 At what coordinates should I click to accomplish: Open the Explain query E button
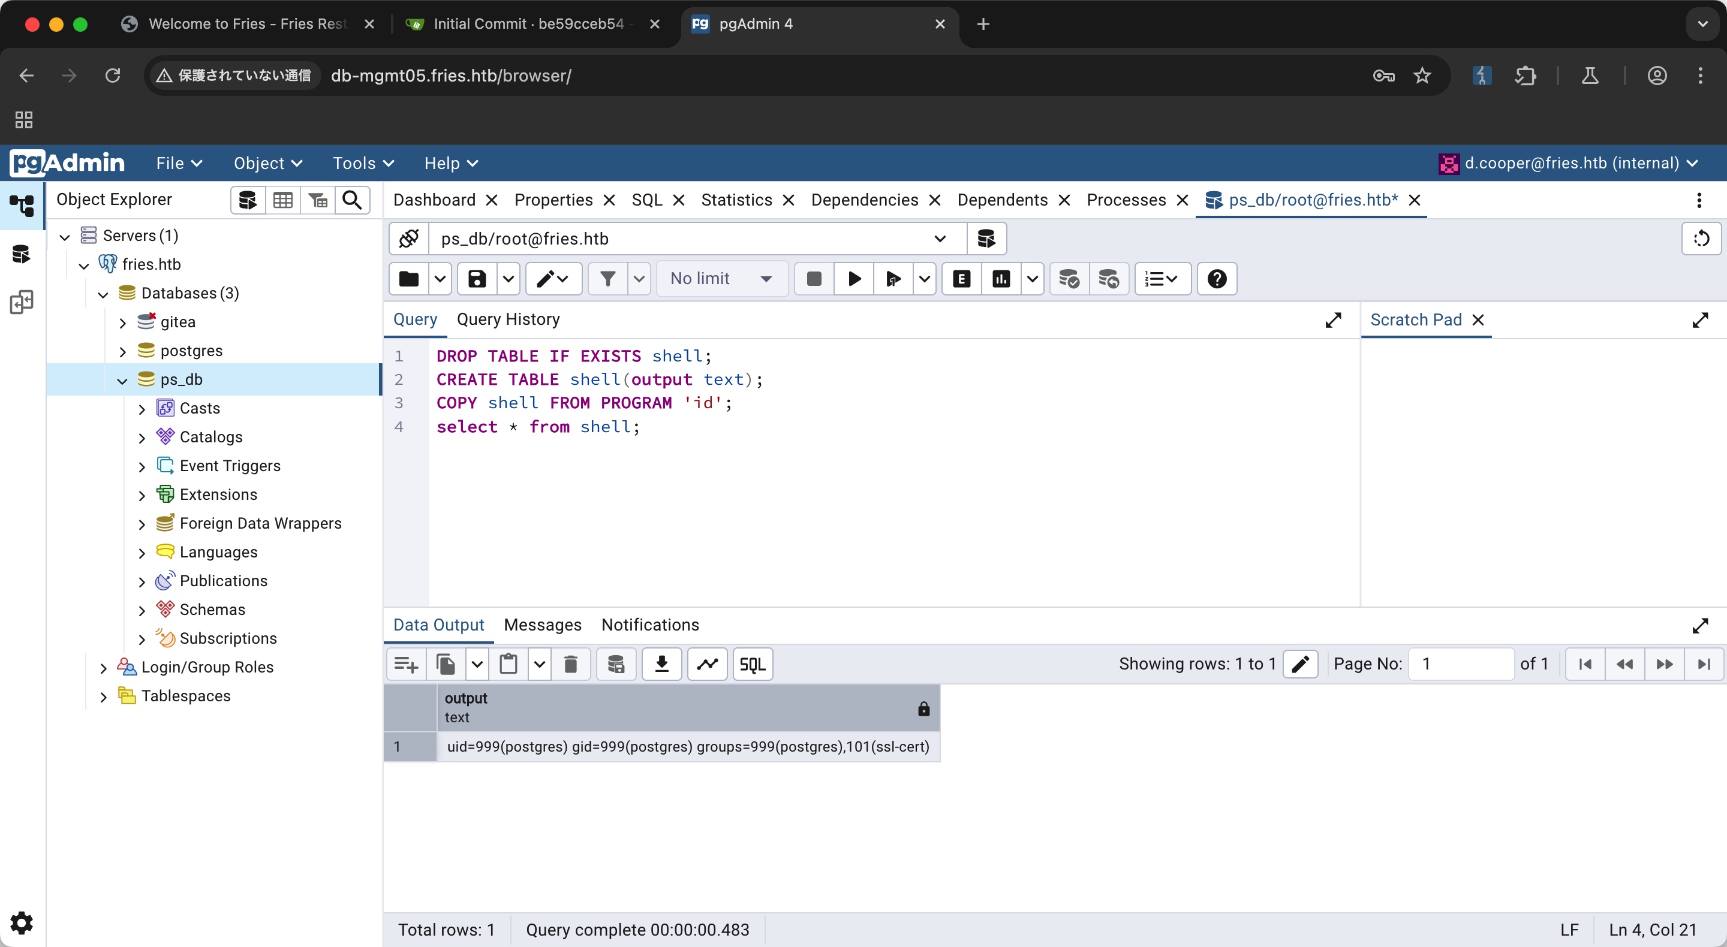click(x=961, y=279)
